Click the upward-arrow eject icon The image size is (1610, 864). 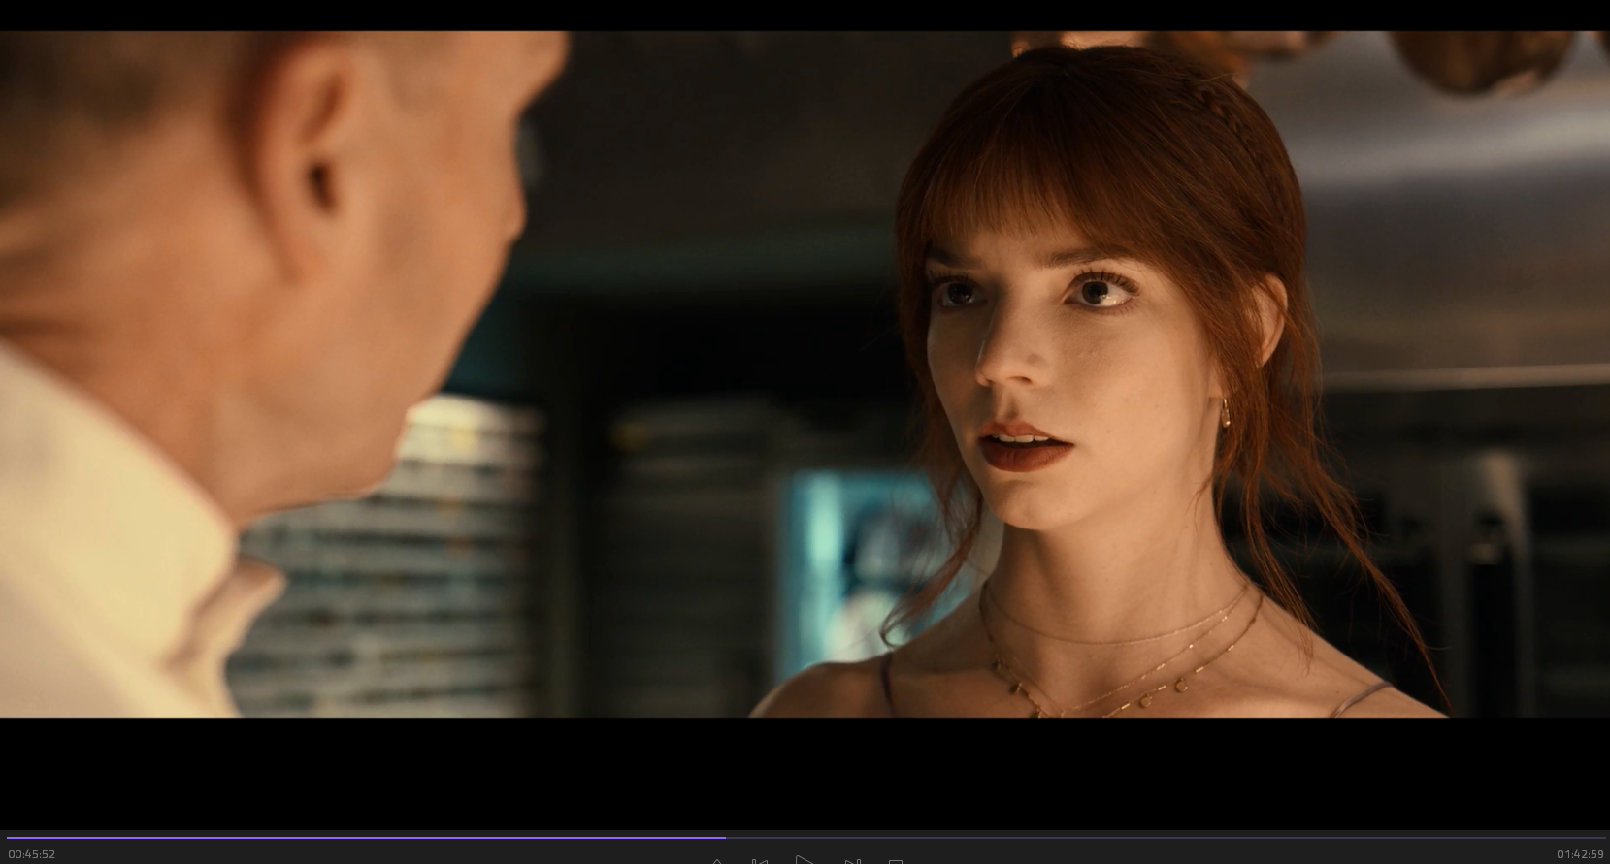(717, 861)
